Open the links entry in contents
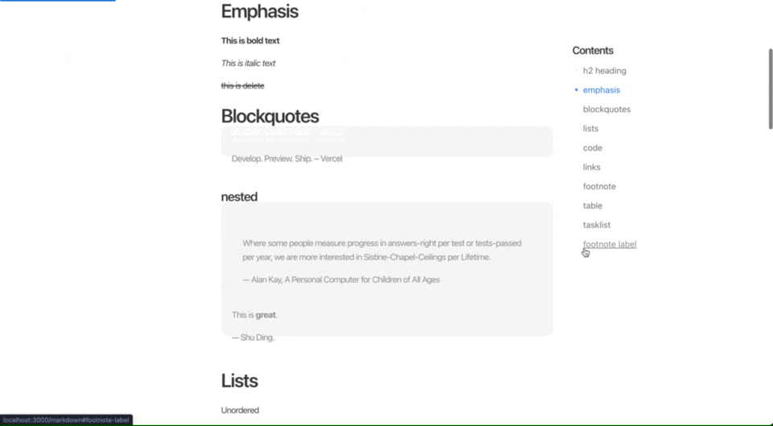Screen dimensions: 773x426 [591, 168]
